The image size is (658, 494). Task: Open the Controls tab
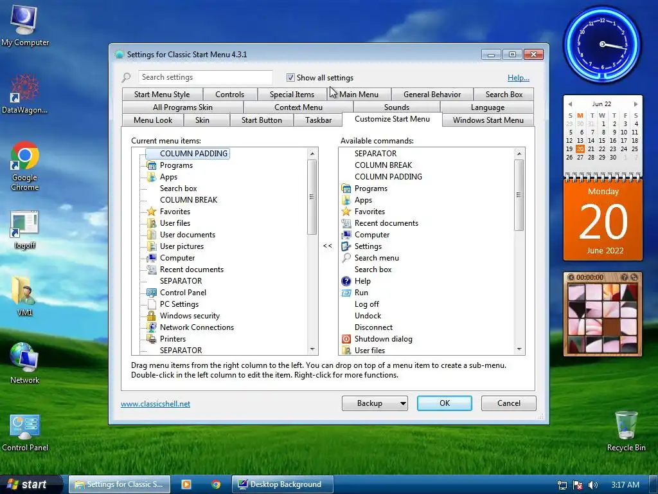pos(229,95)
